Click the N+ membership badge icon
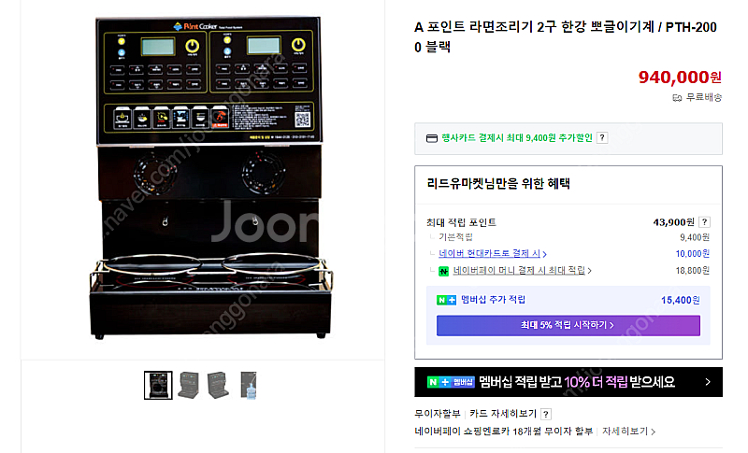 pyautogui.click(x=447, y=300)
